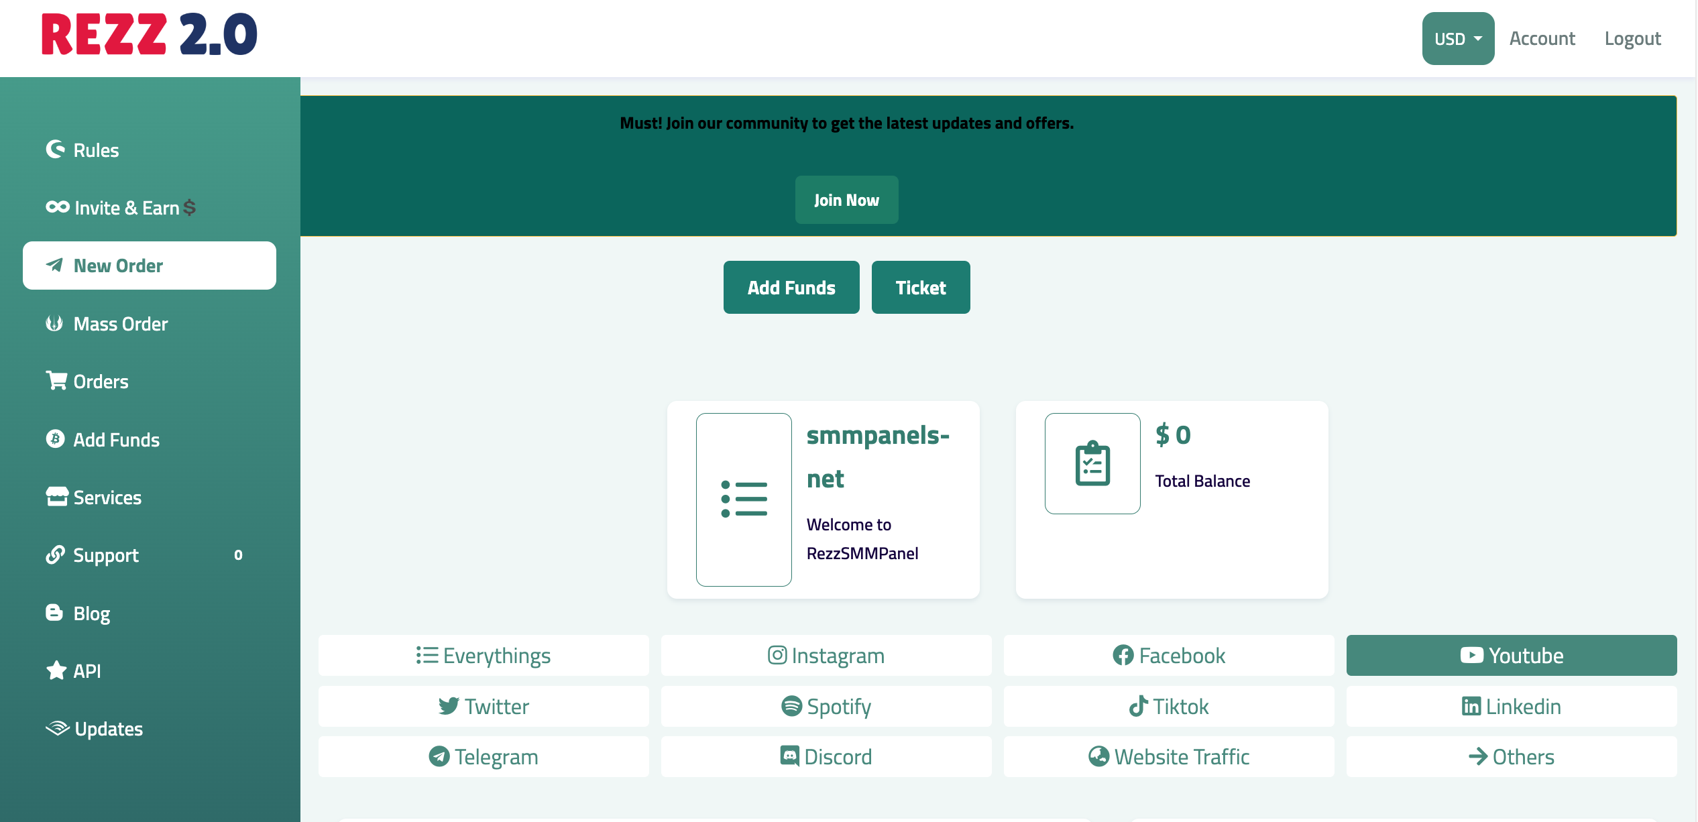
Task: Show the Everythings category
Action: coord(483,655)
